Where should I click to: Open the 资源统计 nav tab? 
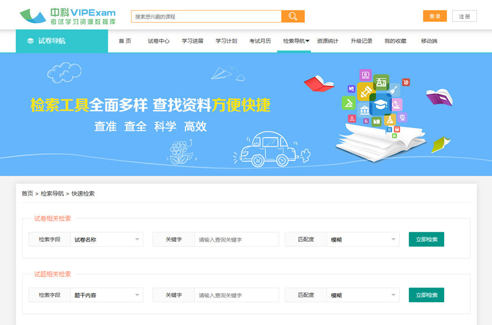click(328, 40)
